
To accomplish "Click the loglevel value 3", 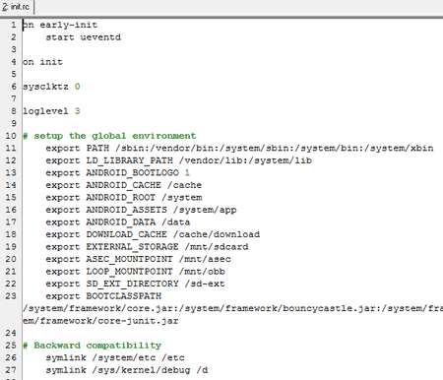I will coord(78,111).
